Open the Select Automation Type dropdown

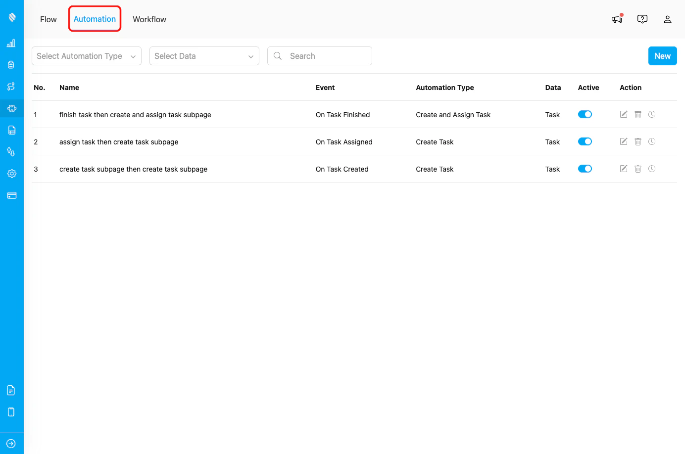86,56
